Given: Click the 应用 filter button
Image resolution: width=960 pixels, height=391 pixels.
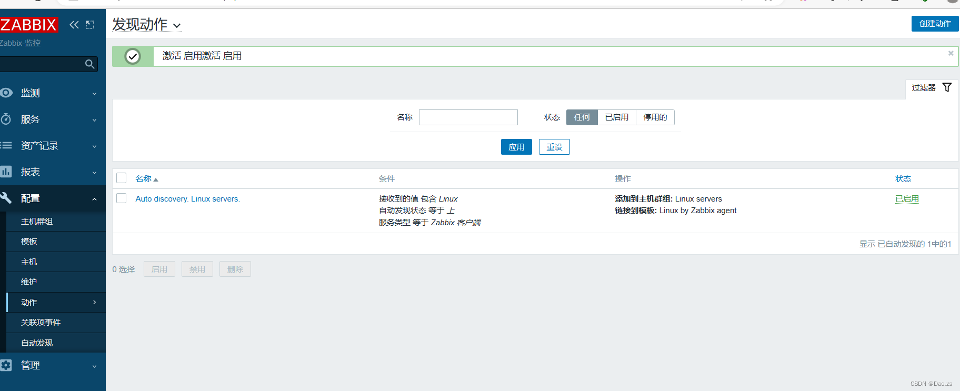Looking at the screenshot, I should 516,147.
